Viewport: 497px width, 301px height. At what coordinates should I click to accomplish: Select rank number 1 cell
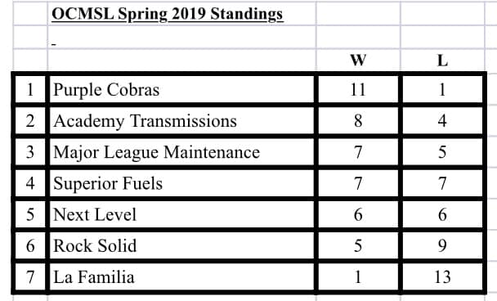30,89
